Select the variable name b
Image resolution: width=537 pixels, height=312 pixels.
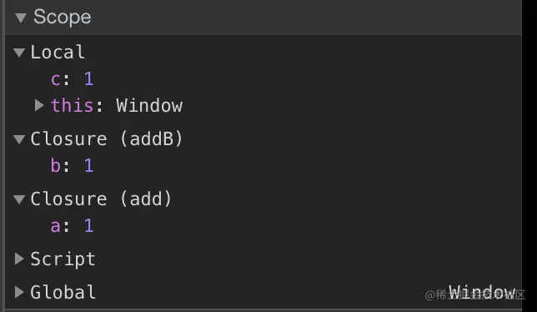(x=56, y=165)
